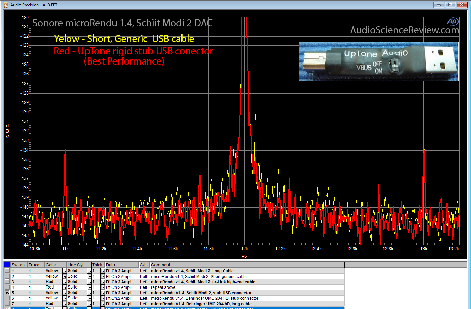Maximize the A-D FFT window

(x=450, y=5)
